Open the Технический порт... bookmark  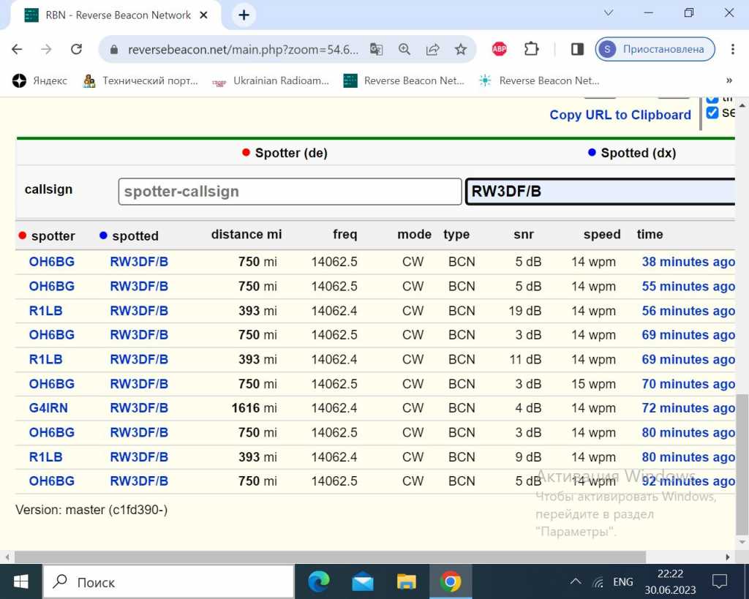140,80
